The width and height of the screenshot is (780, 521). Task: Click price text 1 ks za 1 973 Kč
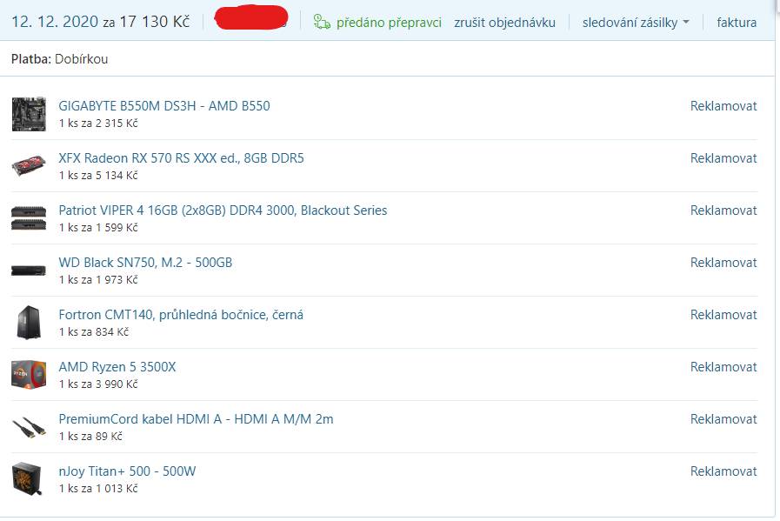98,280
